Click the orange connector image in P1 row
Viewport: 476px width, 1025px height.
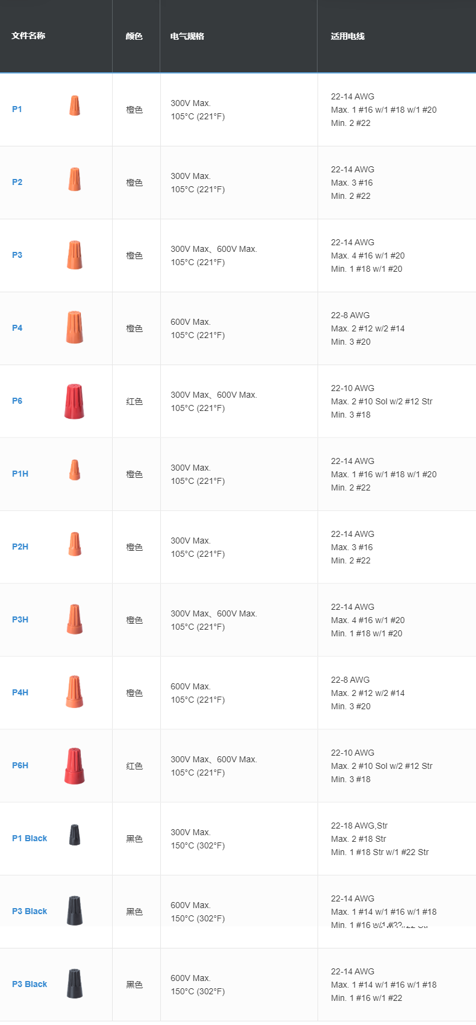point(74,105)
